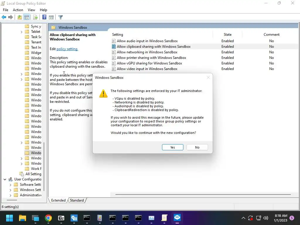Select Allow video input in Windows Sandbox
Image resolution: width=300 pixels, height=225 pixels.
pos(147,69)
